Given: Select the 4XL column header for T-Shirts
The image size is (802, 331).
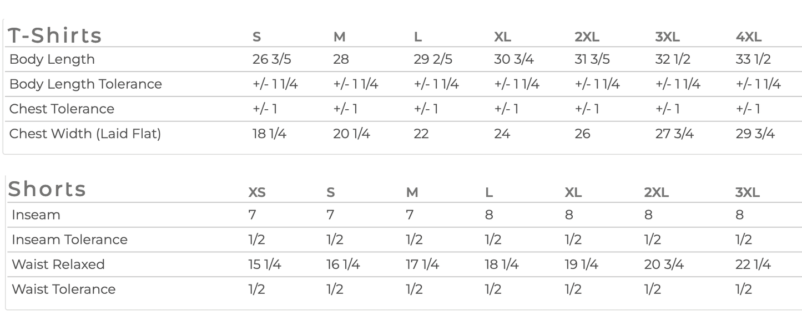Looking at the screenshot, I should (748, 37).
